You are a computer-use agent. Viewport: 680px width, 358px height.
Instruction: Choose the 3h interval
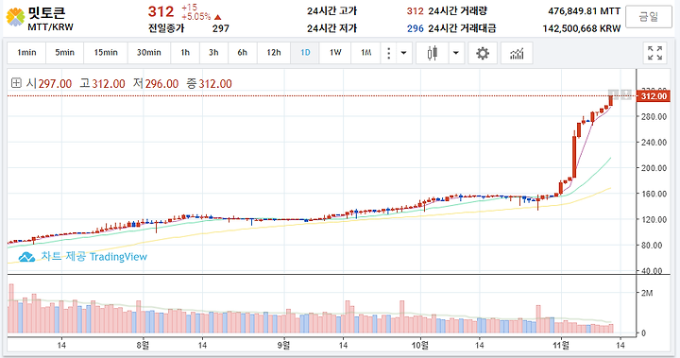tap(213, 53)
